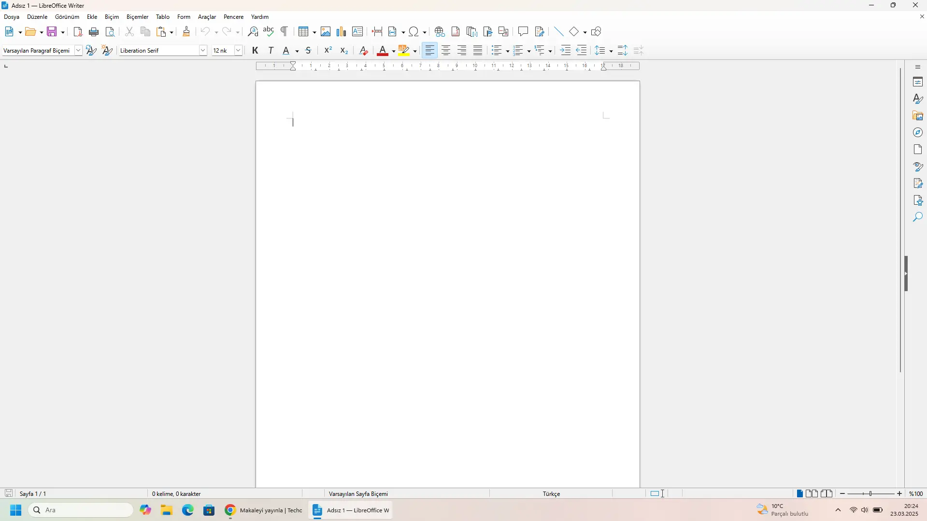Screen dimensions: 927x521
Task: Insert footnote icon
Action: point(456,32)
